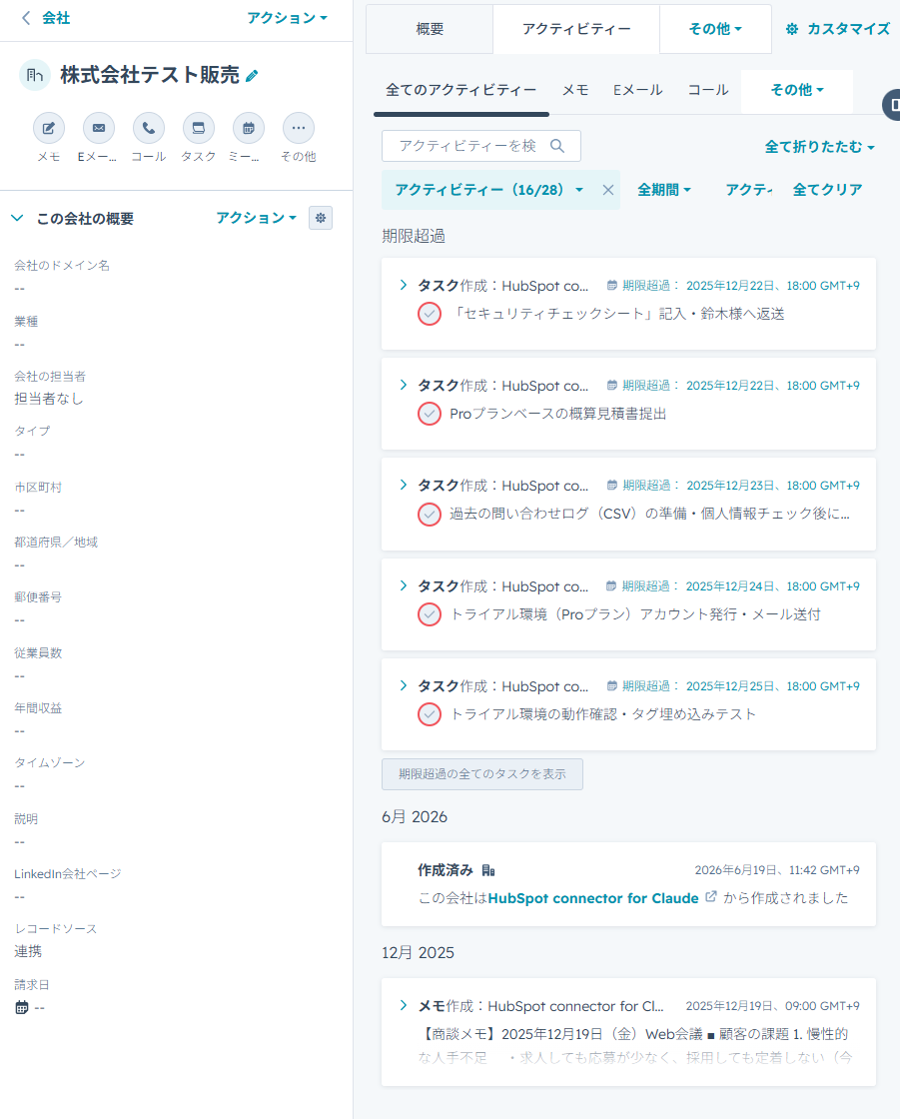
Task: Click the building icon next to 作成済み
Action: click(488, 870)
